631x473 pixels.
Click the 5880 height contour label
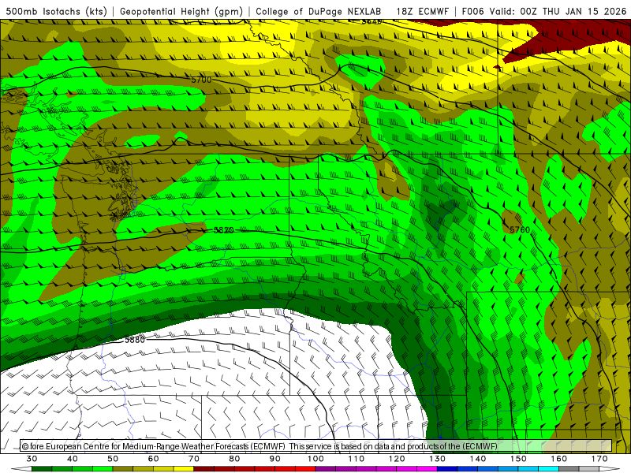click(134, 340)
